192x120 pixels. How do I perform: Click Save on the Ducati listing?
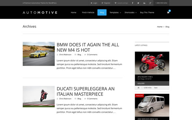(156, 88)
